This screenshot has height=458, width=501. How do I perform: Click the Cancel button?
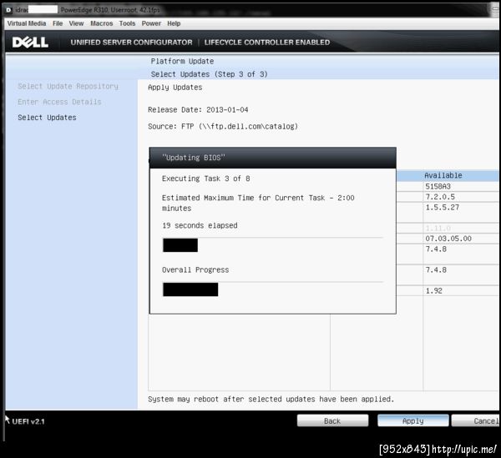pos(476,420)
